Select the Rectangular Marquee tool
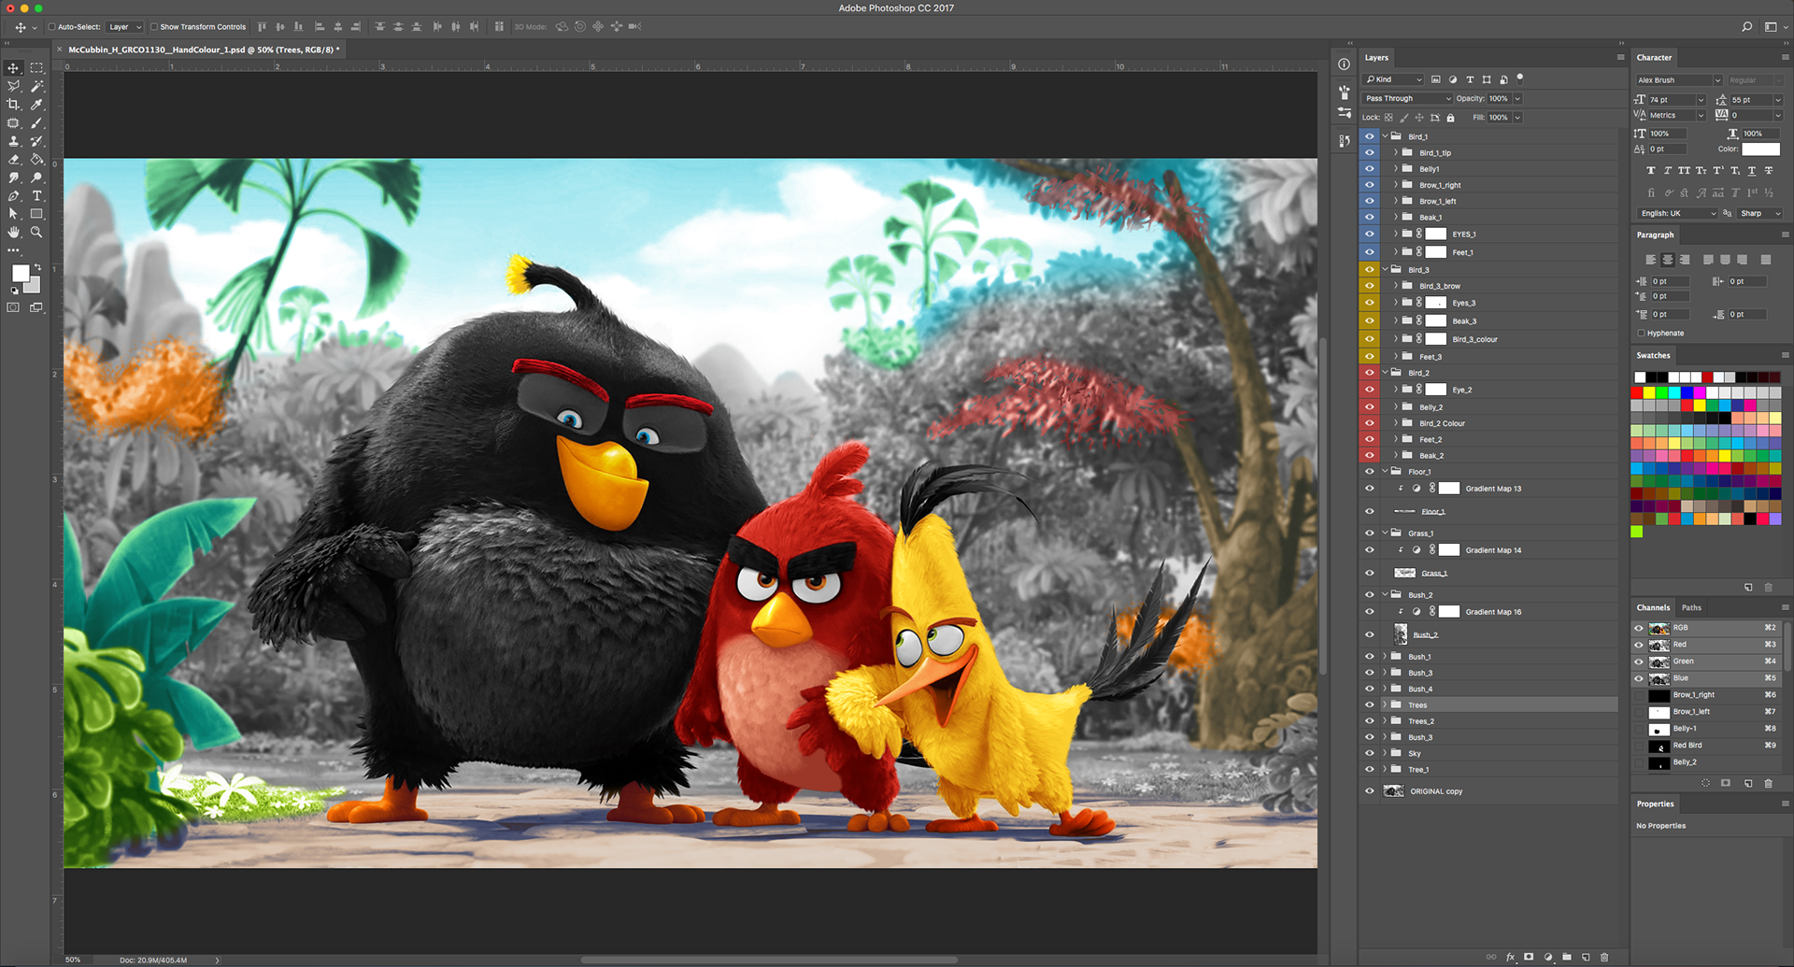 pyautogui.click(x=36, y=68)
